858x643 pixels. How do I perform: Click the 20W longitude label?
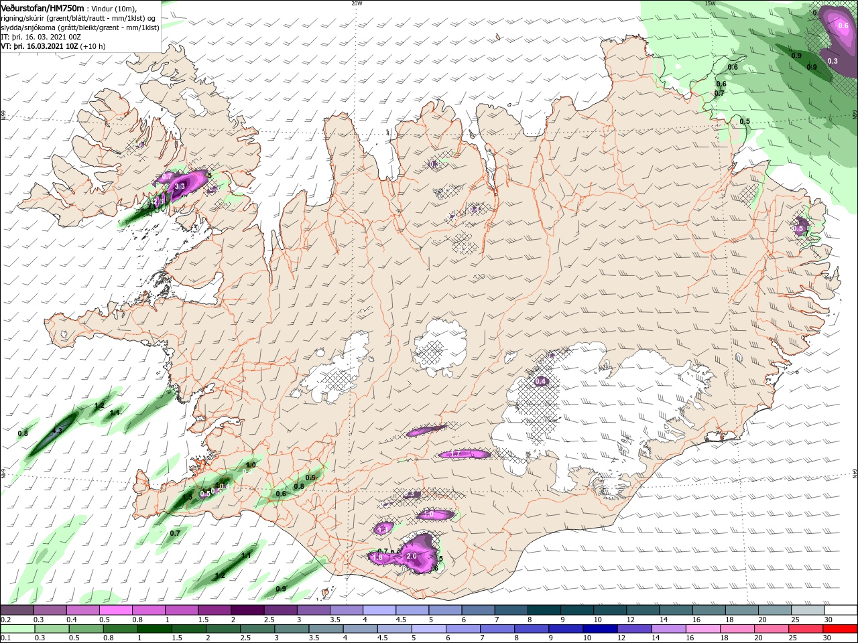click(x=357, y=3)
